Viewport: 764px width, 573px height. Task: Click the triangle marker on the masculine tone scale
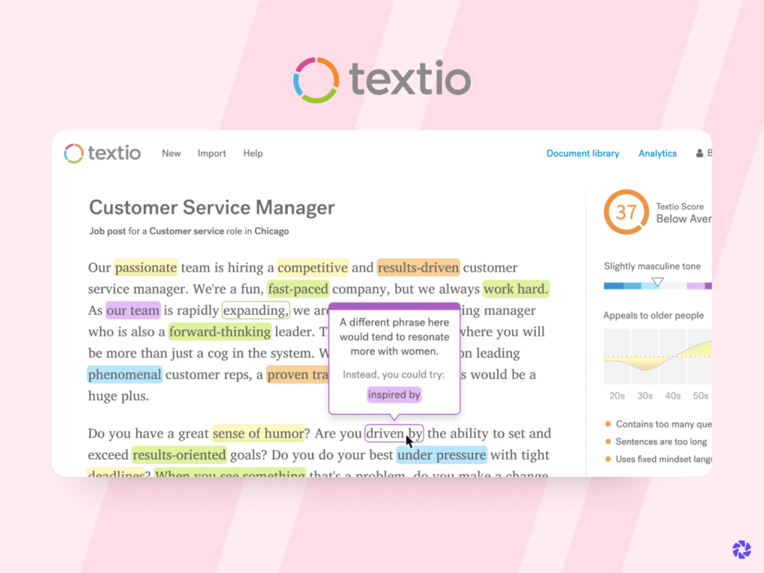click(x=658, y=281)
